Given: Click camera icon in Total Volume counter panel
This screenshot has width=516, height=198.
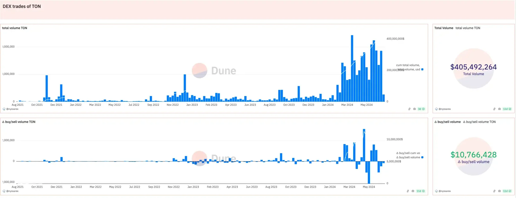Looking at the screenshot, I should (x=499, y=109).
